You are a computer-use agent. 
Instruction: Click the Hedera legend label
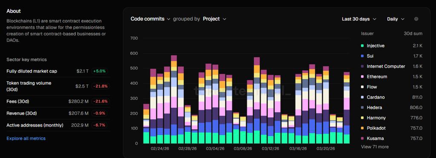click(x=374, y=108)
